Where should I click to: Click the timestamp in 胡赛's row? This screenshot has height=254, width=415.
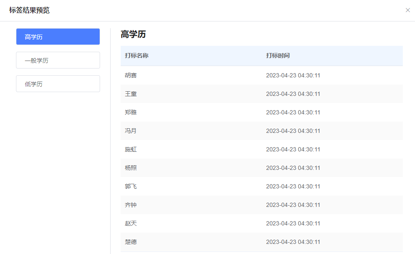tap(293, 75)
